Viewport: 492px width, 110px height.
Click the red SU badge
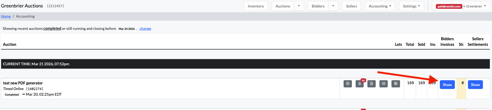click(363, 80)
